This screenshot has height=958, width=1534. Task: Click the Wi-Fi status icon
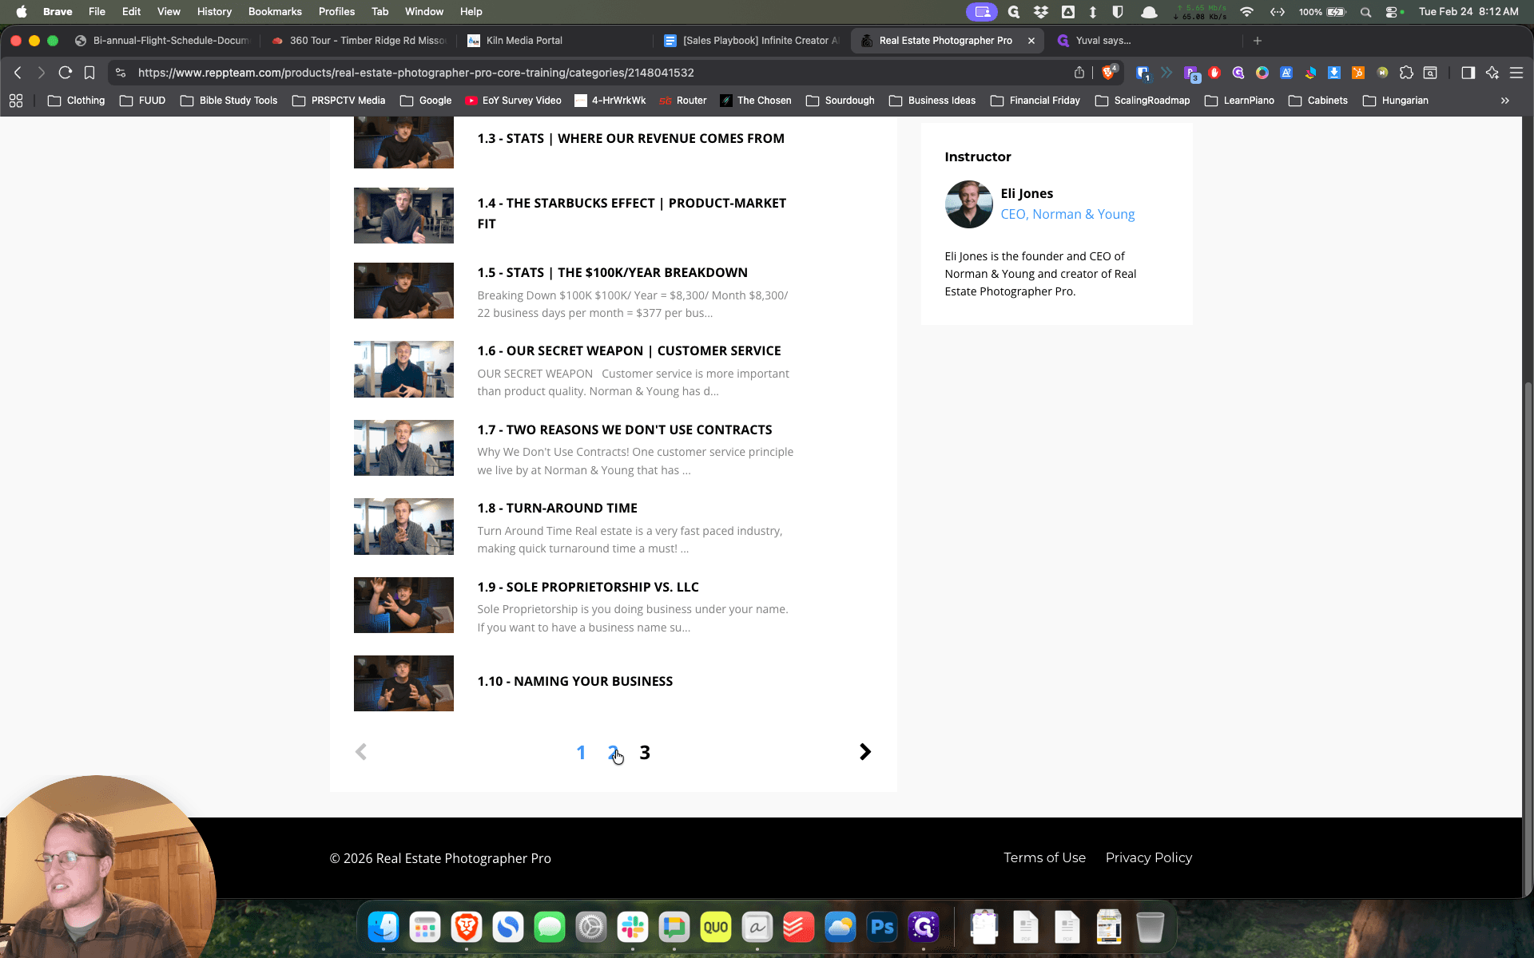point(1246,12)
